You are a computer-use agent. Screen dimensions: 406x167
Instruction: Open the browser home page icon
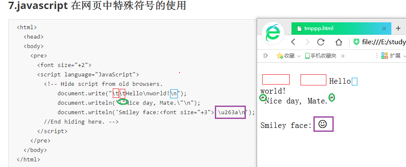(339, 42)
